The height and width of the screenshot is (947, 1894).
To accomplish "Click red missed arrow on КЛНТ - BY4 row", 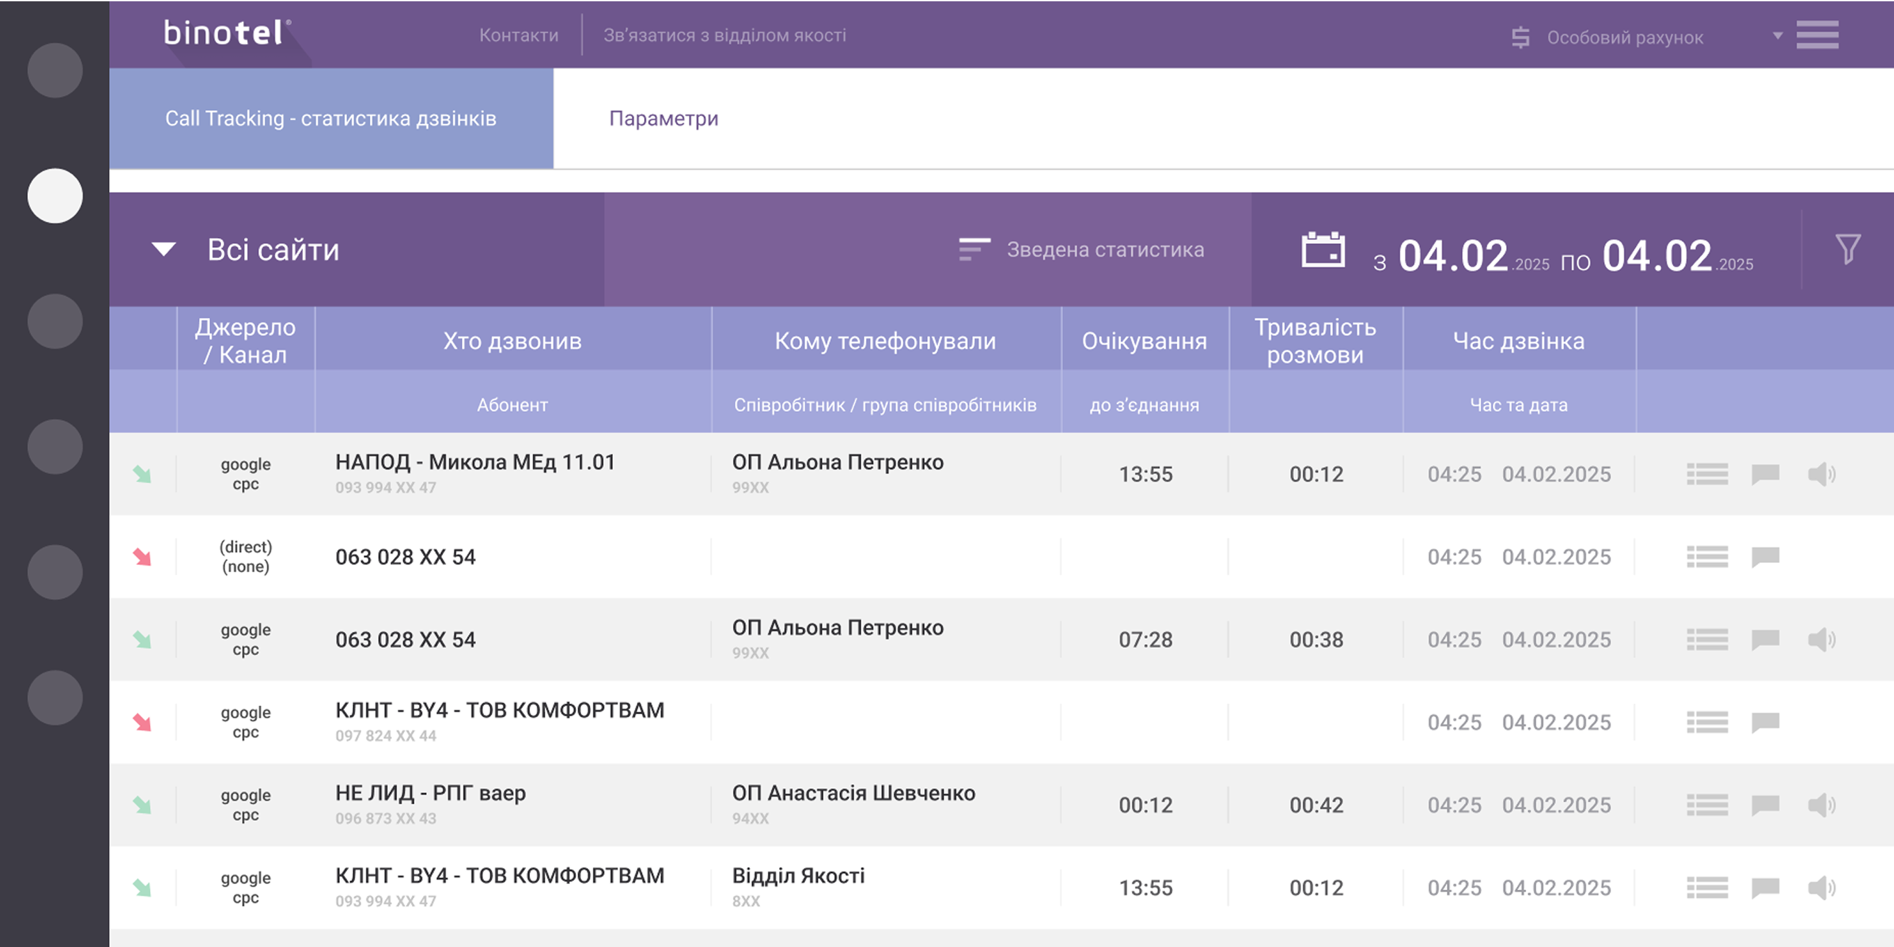I will (x=143, y=722).
